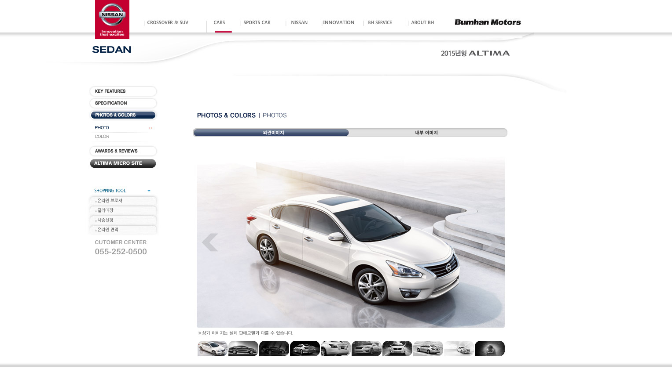Select sixth thumbnail, front grille close-up

click(x=367, y=349)
